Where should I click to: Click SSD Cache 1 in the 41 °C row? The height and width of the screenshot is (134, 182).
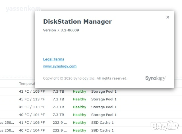pyautogui.click(x=102, y=123)
